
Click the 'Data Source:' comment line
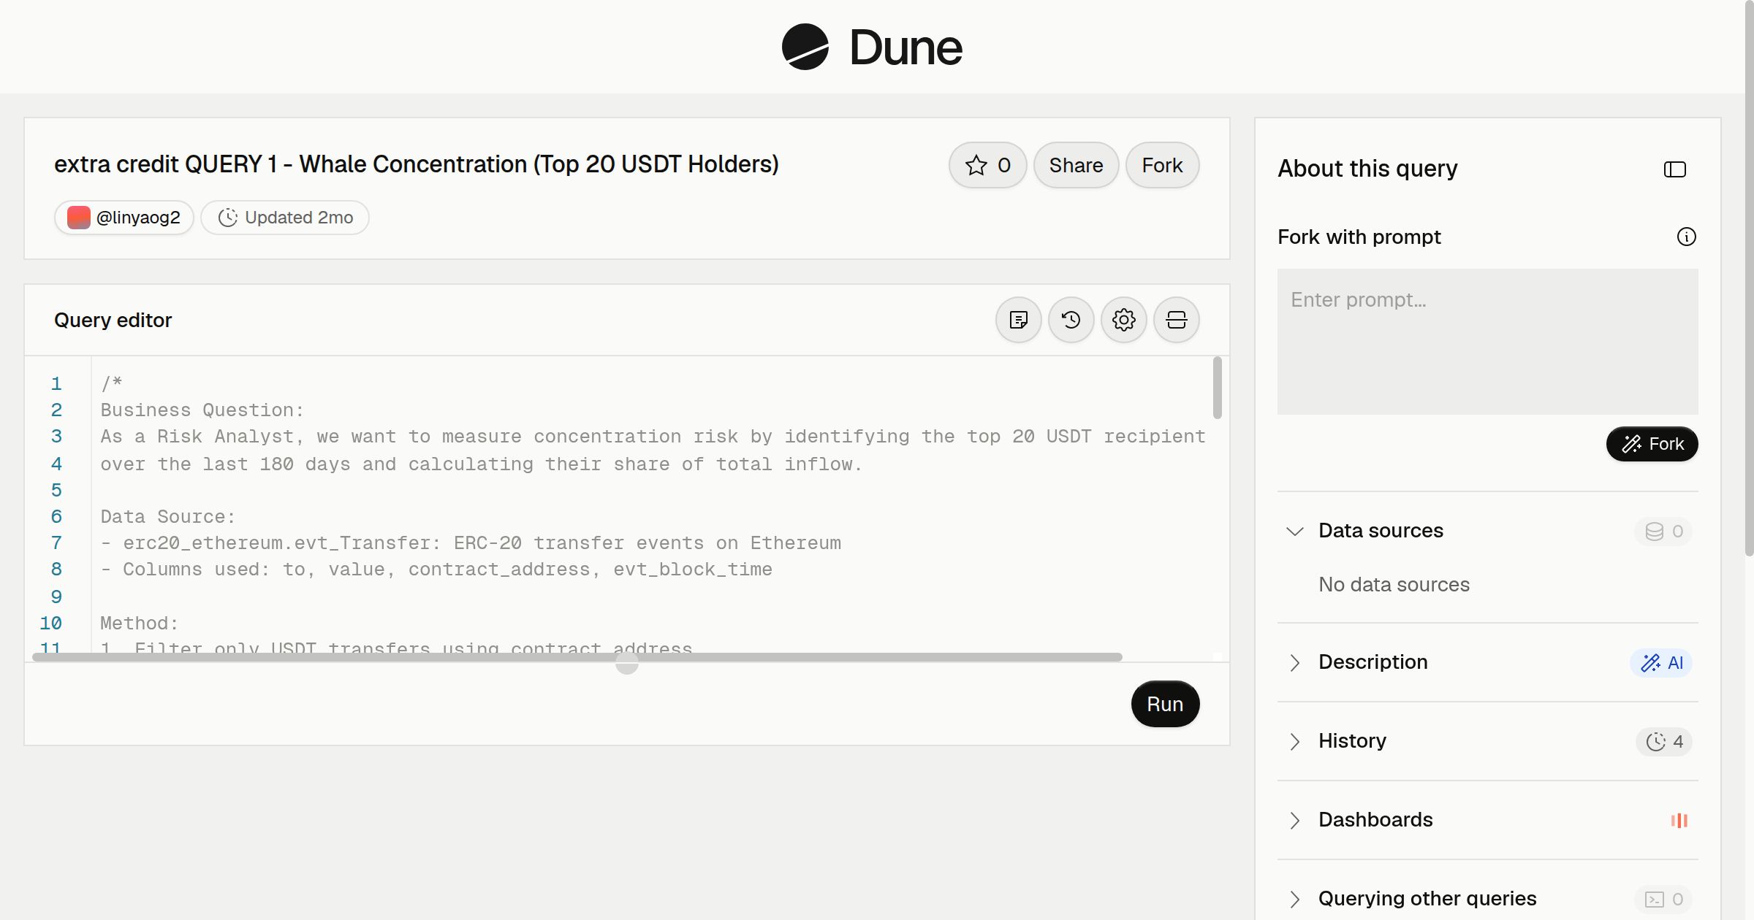168,517
